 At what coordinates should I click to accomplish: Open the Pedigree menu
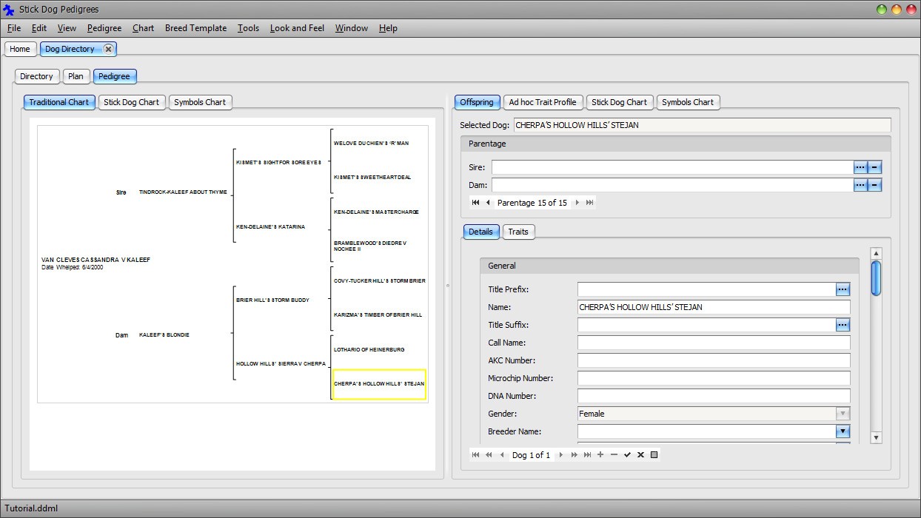tap(104, 28)
